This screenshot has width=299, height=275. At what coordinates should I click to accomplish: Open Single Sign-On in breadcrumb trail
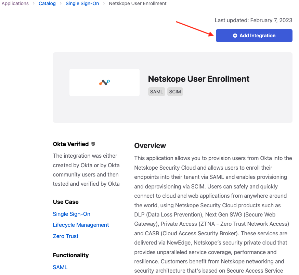82,3
